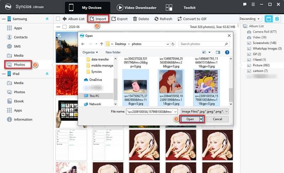Click Convert to GIF

(192, 19)
